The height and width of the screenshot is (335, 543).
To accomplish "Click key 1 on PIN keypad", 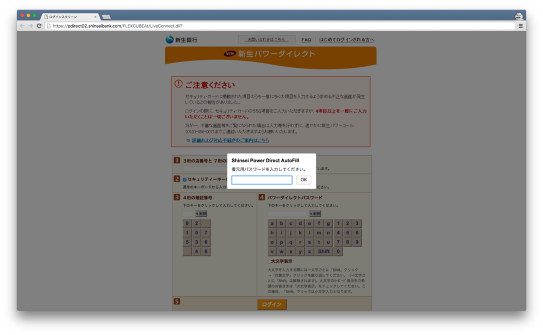I will [187, 233].
